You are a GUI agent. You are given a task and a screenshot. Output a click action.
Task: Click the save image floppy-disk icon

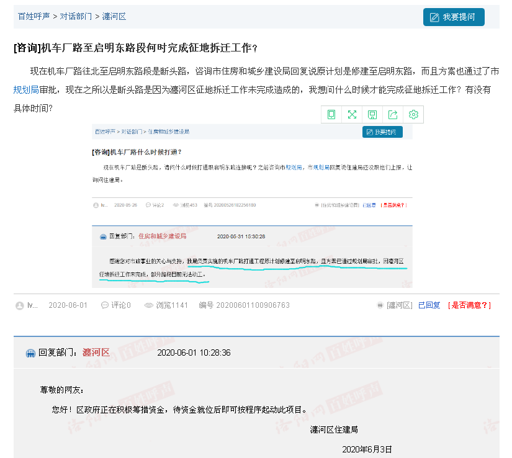point(372,114)
